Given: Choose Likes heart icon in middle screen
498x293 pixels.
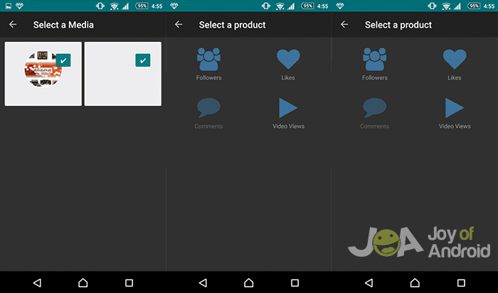Looking at the screenshot, I should click(x=288, y=59).
